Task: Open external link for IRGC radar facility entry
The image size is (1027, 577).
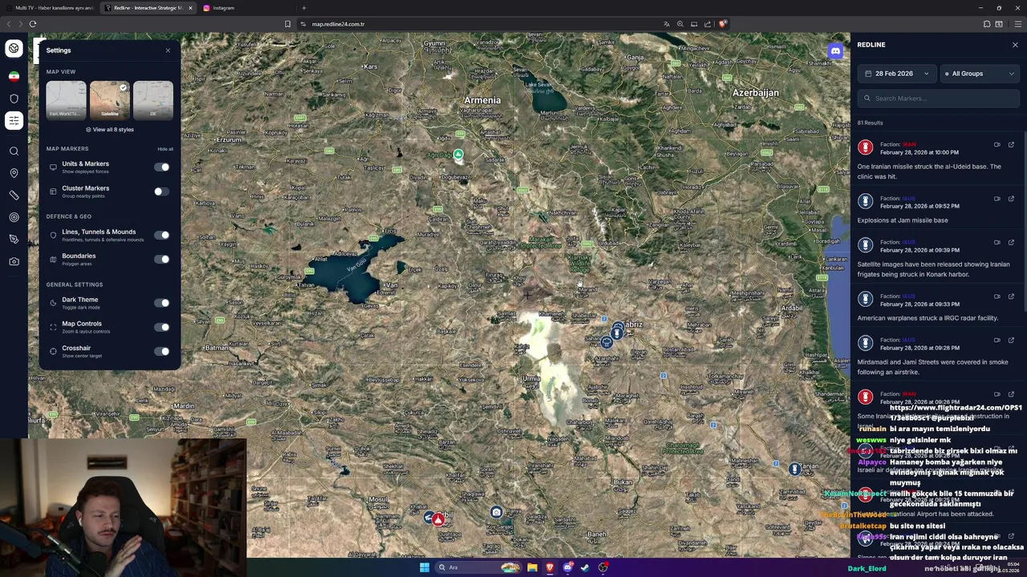Action: click(x=1011, y=297)
